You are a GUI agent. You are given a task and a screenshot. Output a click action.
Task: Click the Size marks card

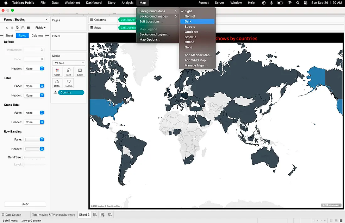(69, 72)
